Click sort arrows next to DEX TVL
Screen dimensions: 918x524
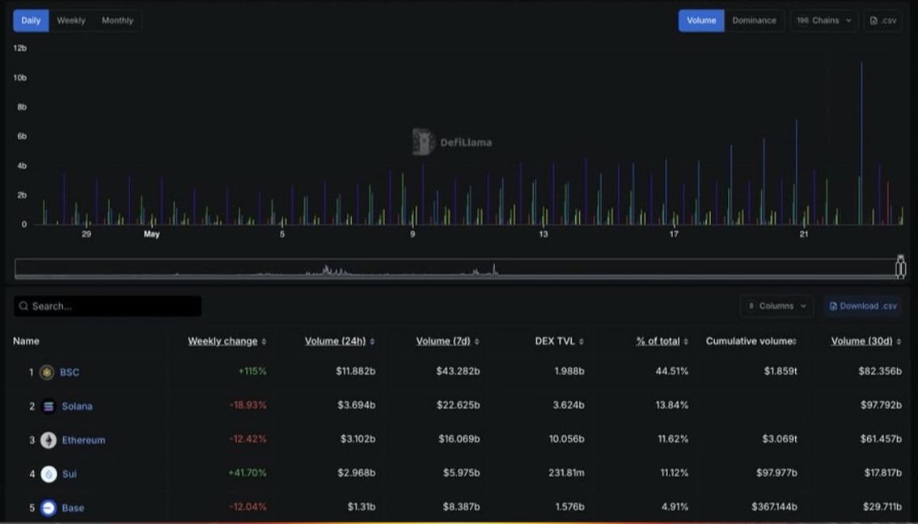[582, 341]
